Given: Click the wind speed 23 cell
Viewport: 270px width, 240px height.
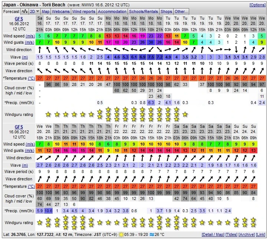Looking at the screenshot, I should click(151, 36).
